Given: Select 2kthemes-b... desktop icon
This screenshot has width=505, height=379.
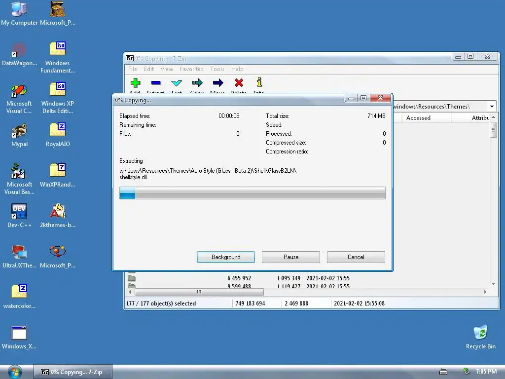Looking at the screenshot, I should [x=58, y=215].
